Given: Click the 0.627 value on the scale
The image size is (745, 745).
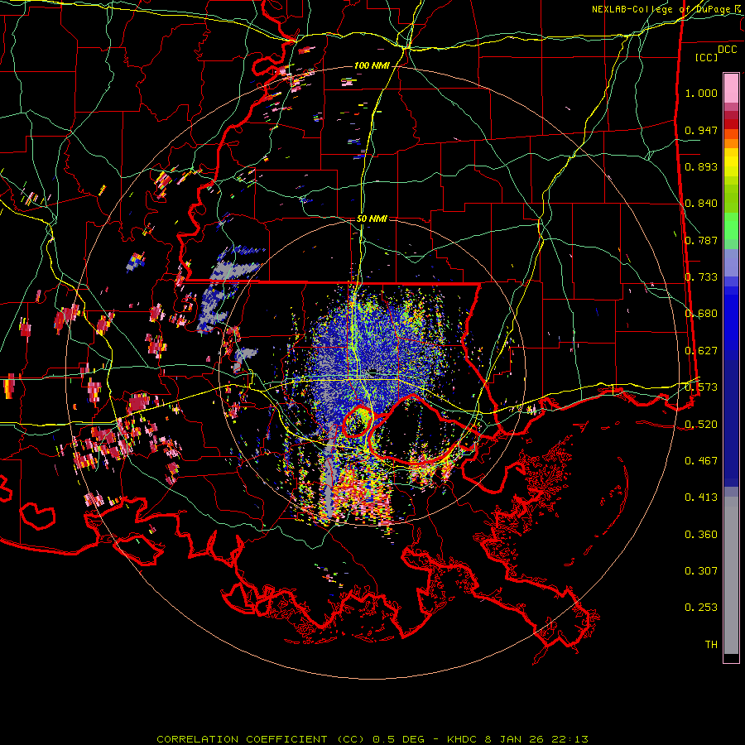Looking at the screenshot, I should (x=701, y=351).
